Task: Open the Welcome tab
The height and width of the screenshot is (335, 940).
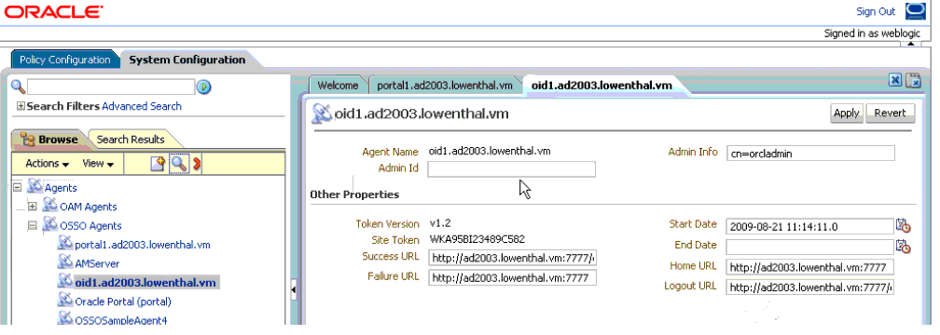Action: coord(339,86)
